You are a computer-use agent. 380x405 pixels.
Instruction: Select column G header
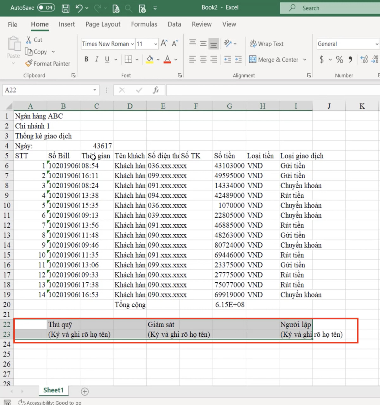[x=229, y=106]
